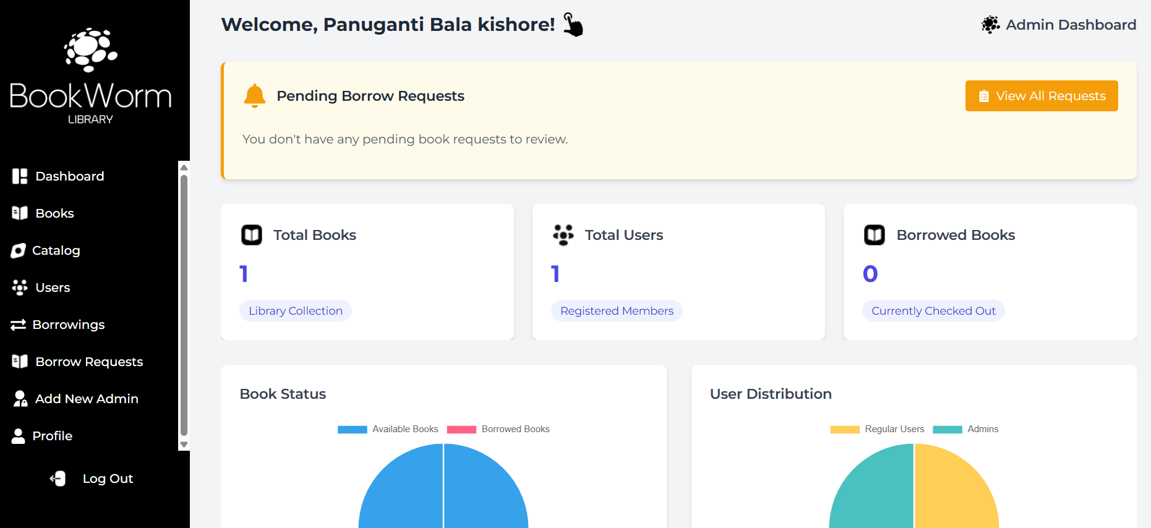Toggle Available Books legend blue swatch
Image resolution: width=1151 pixels, height=528 pixels.
(x=353, y=430)
